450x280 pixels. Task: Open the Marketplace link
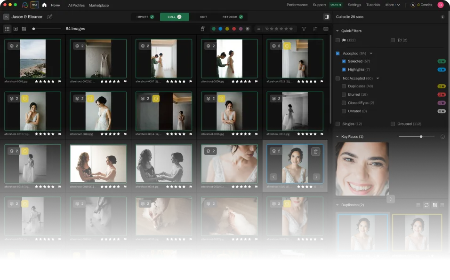point(98,5)
